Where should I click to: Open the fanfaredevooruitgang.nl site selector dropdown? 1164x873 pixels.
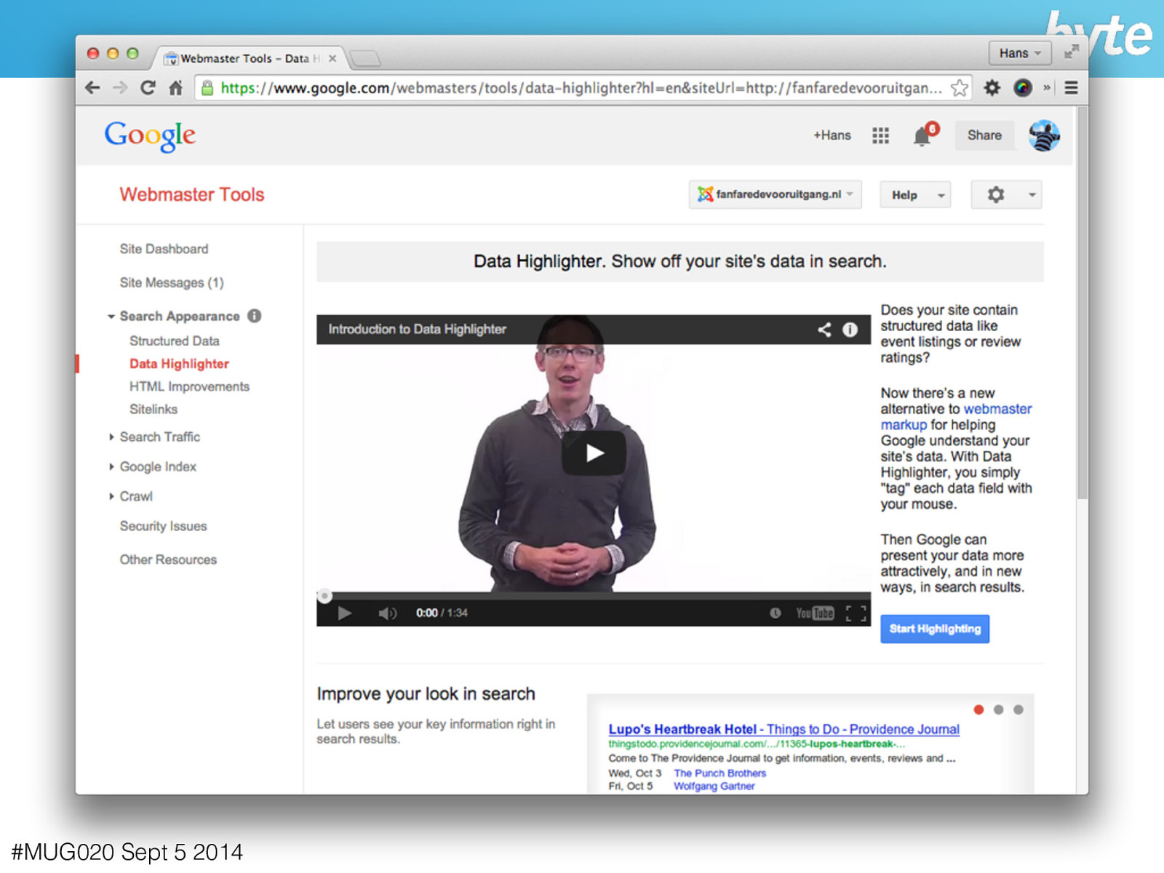(x=776, y=194)
